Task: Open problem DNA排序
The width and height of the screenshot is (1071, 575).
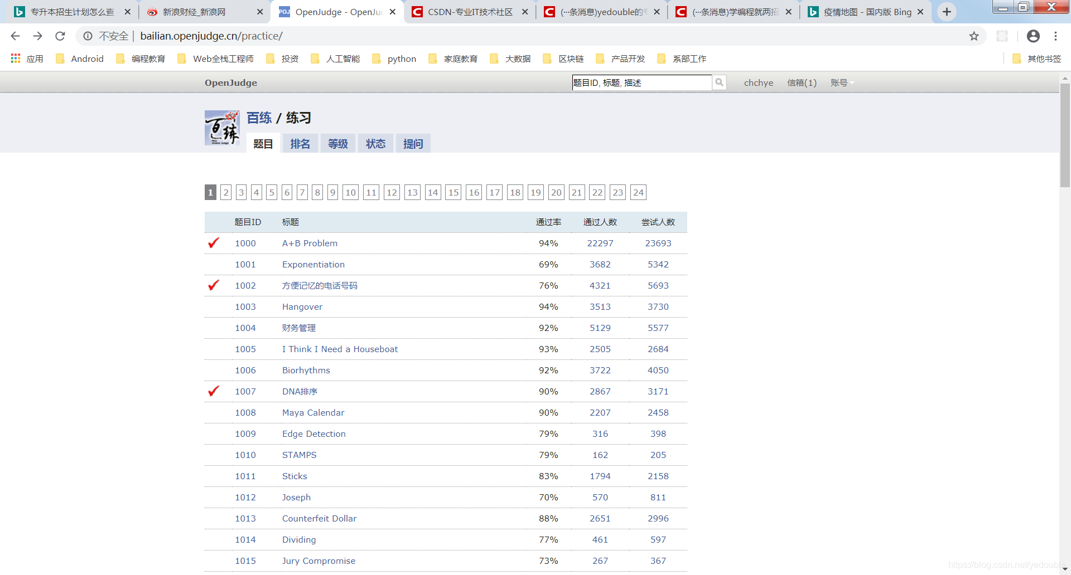Action: 300,391
